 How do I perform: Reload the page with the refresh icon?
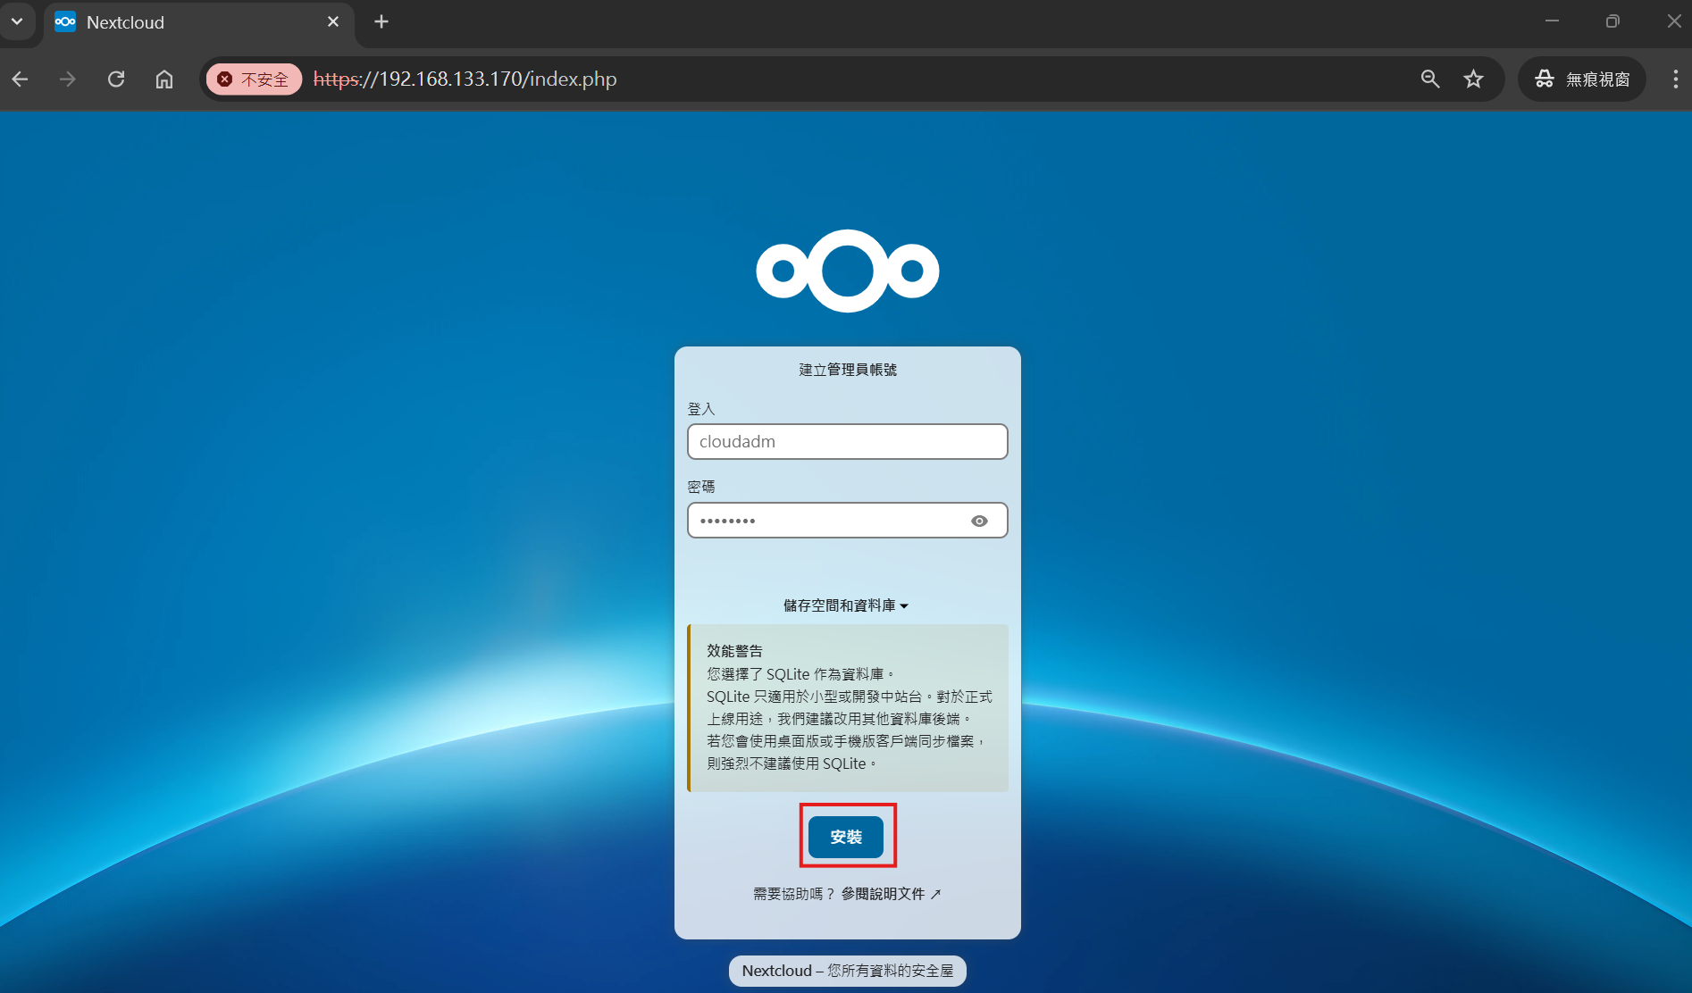coord(116,79)
